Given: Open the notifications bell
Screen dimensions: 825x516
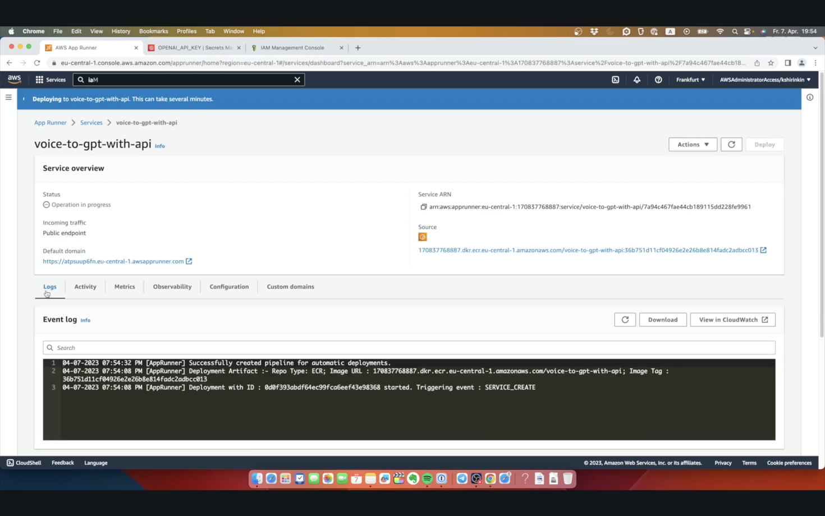Looking at the screenshot, I should [637, 80].
